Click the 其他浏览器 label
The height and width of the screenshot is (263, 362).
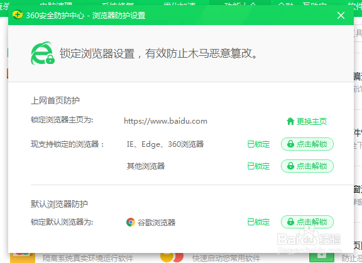click(146, 166)
